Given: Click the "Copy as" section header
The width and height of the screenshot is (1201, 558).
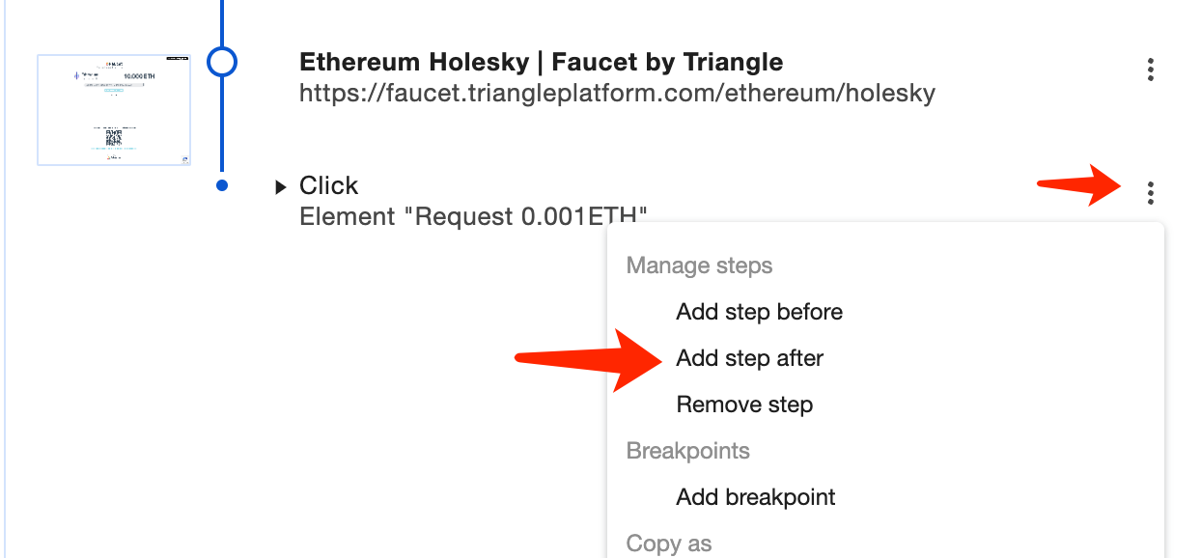Looking at the screenshot, I should [x=669, y=544].
